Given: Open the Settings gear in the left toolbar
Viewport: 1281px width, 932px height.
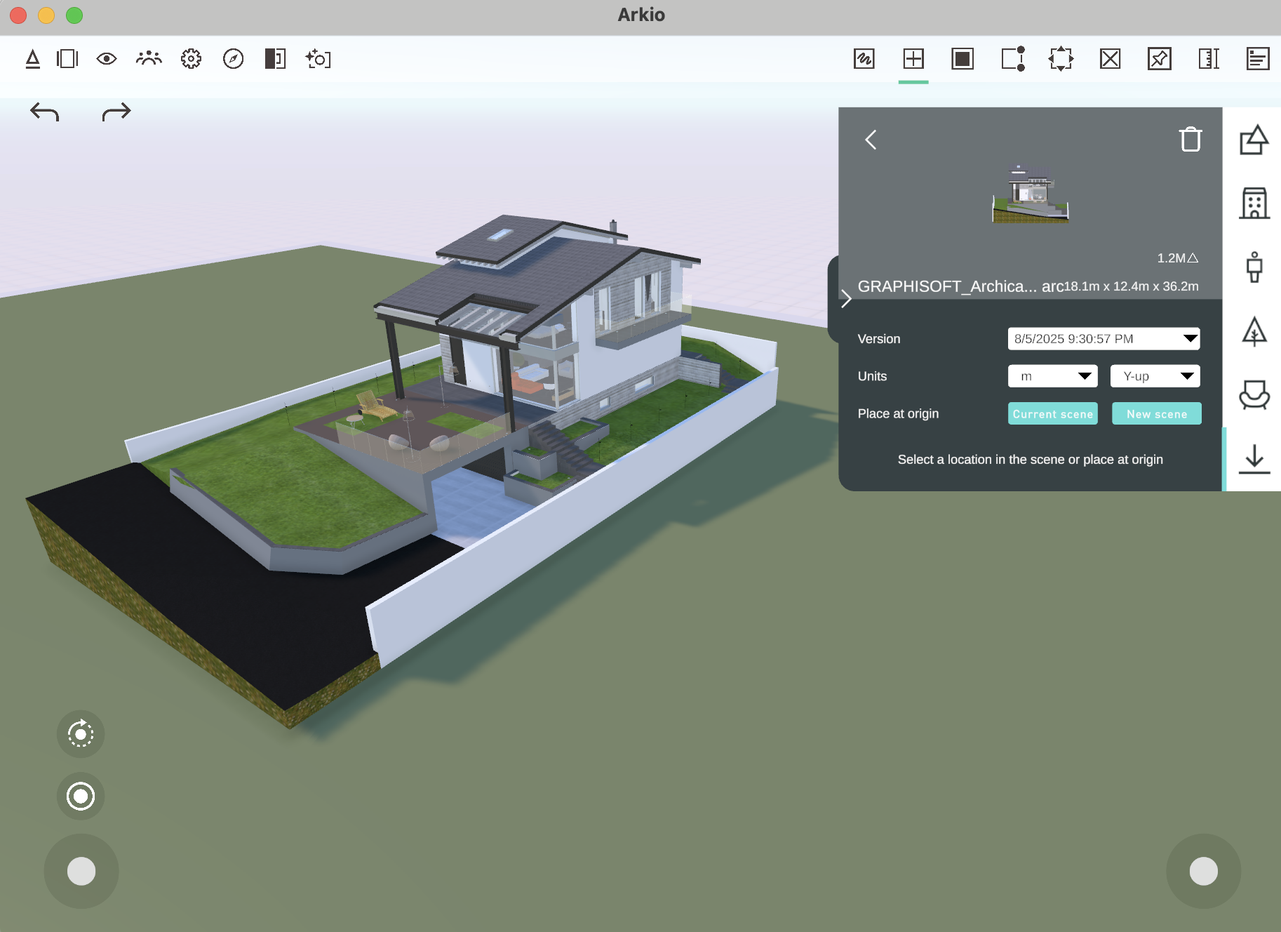Looking at the screenshot, I should point(190,59).
